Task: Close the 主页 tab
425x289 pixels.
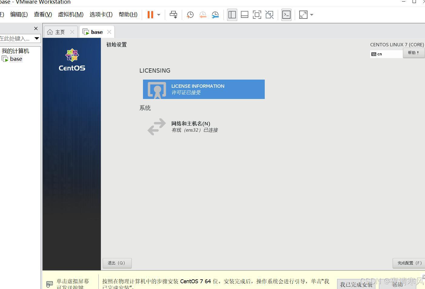Action: (72, 32)
